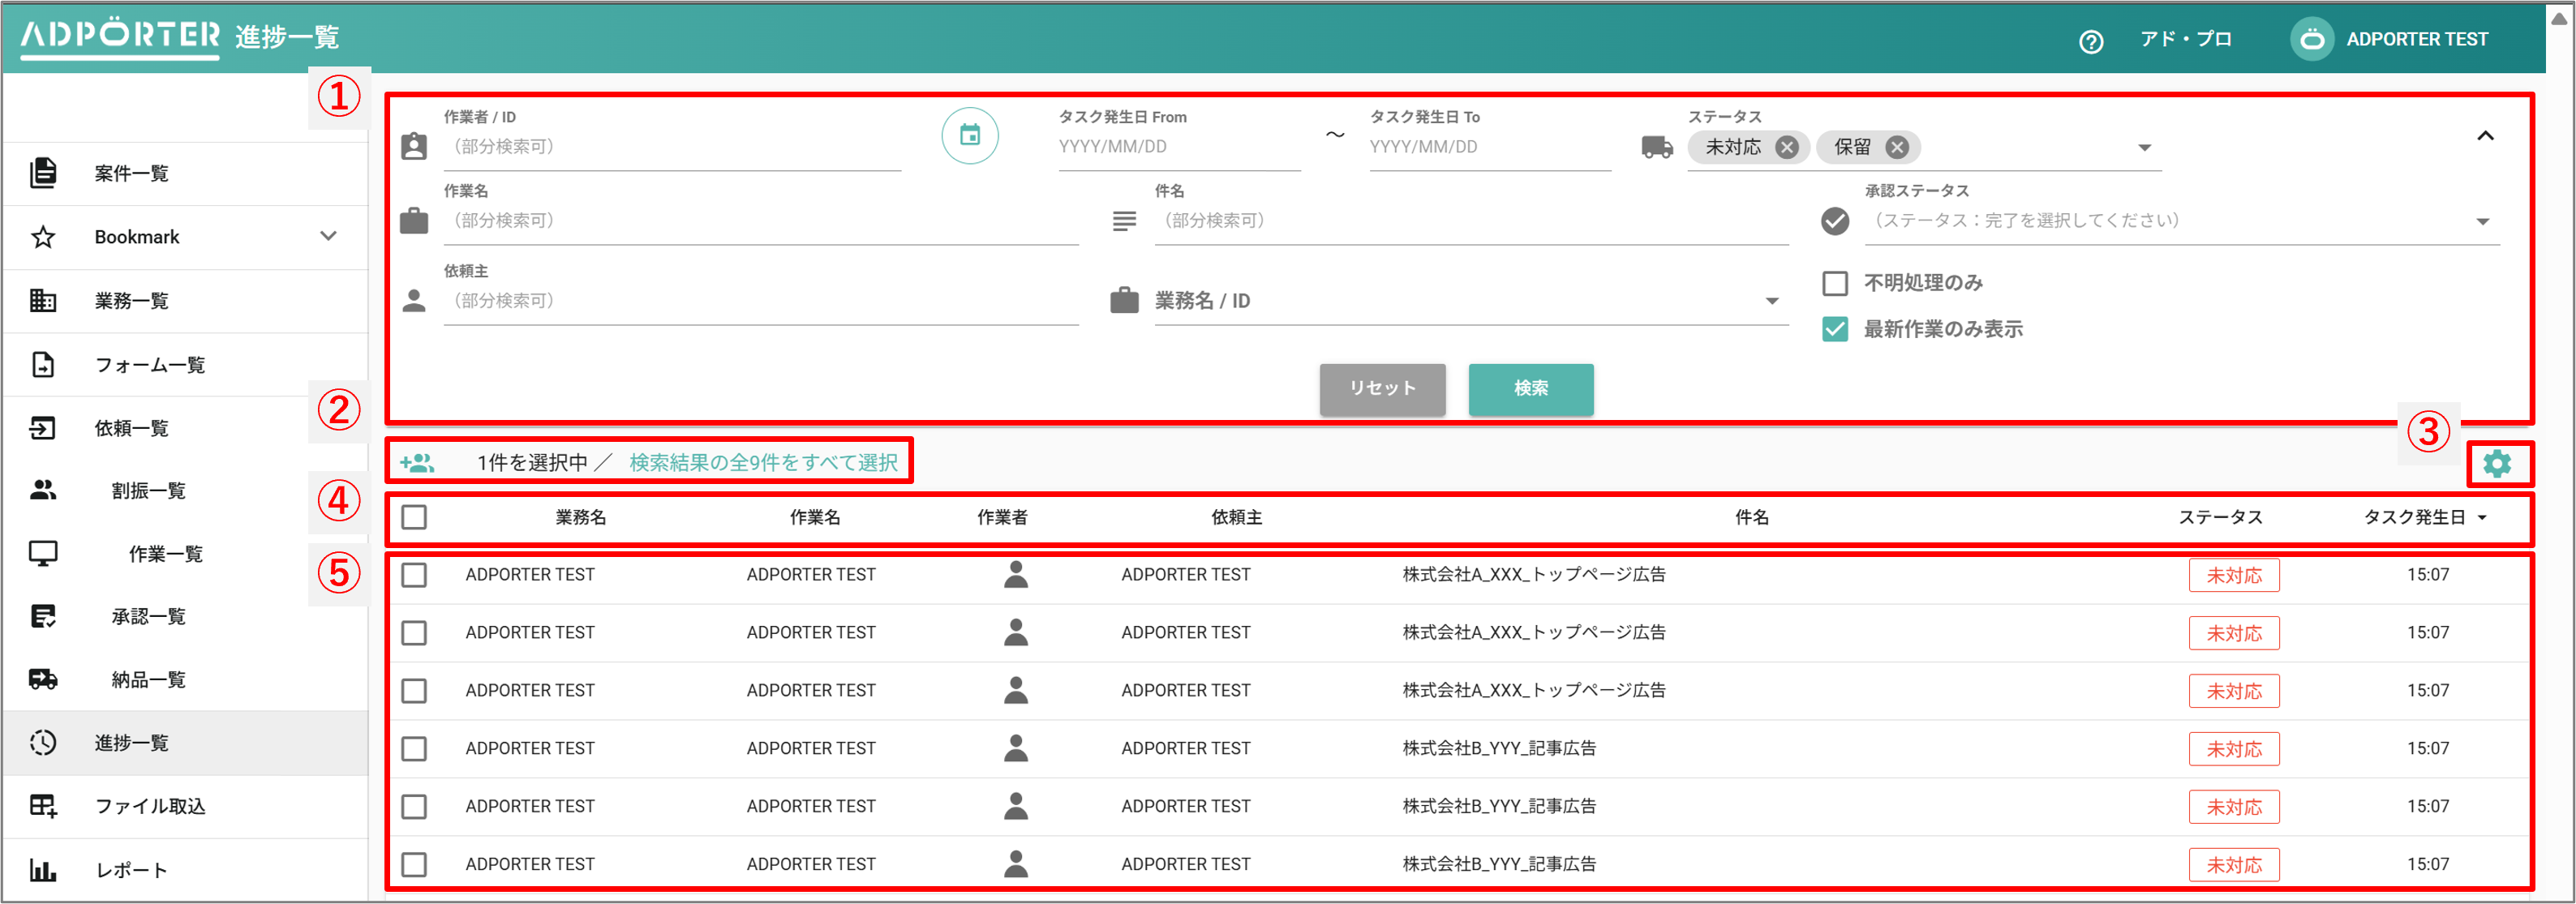Collapse the search panel with chevron
2576x904 pixels.
(2485, 136)
